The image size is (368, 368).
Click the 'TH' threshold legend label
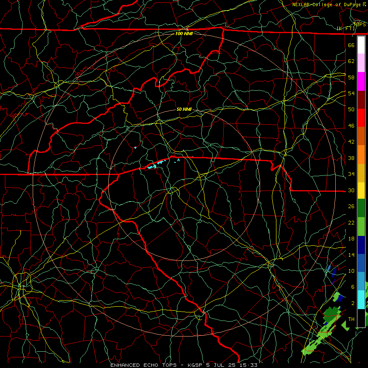351,319
